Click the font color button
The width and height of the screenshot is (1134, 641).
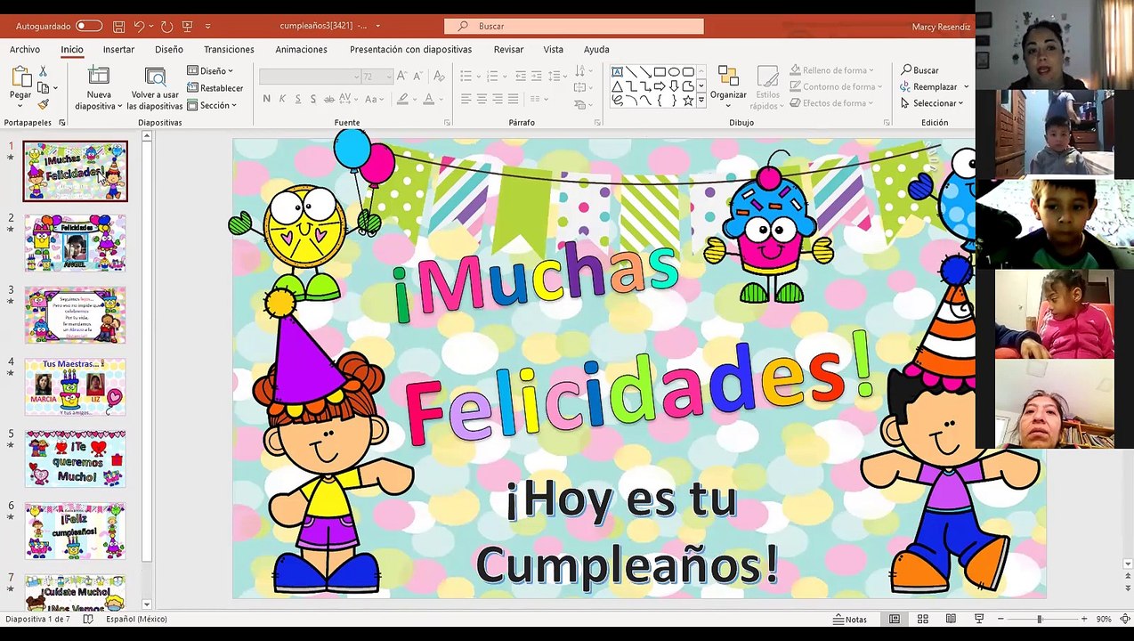coord(429,99)
